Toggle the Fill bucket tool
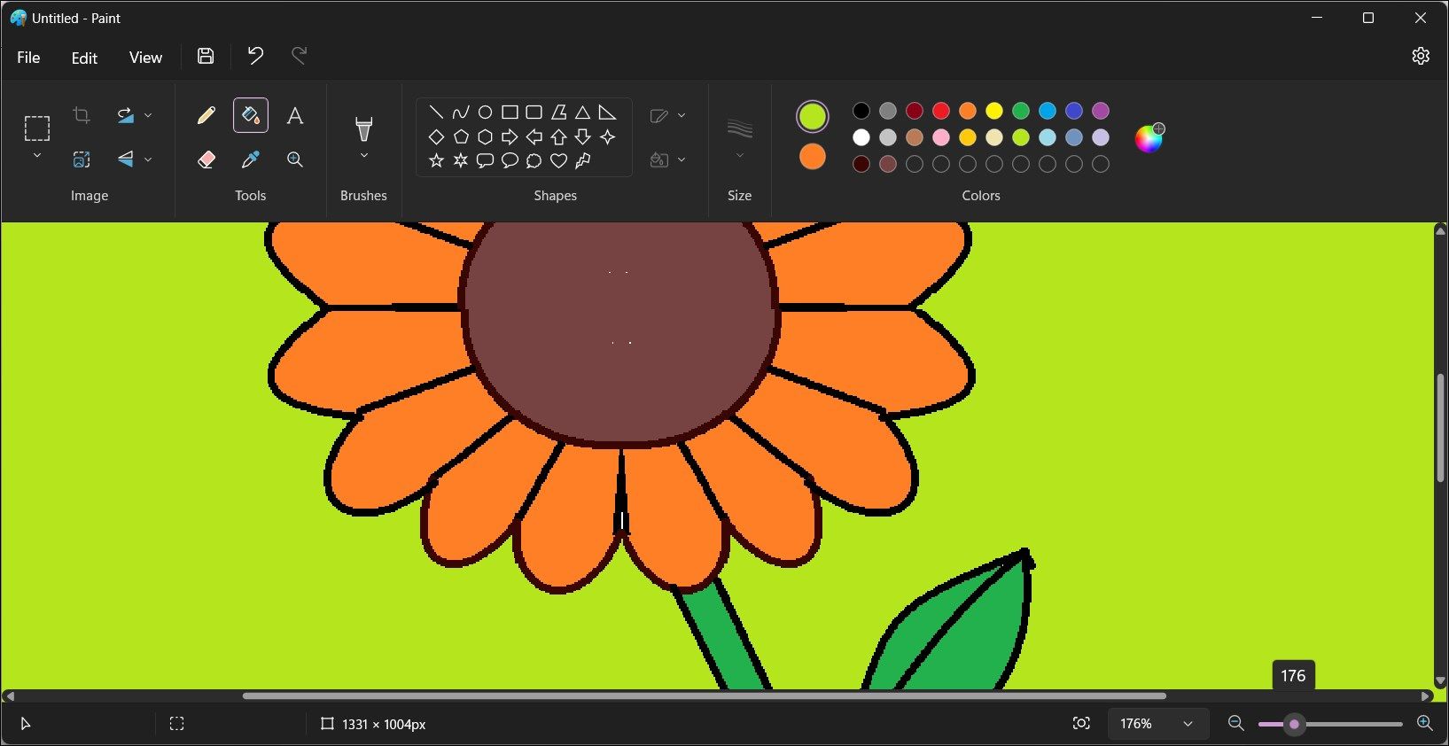The height and width of the screenshot is (746, 1449). click(251, 115)
